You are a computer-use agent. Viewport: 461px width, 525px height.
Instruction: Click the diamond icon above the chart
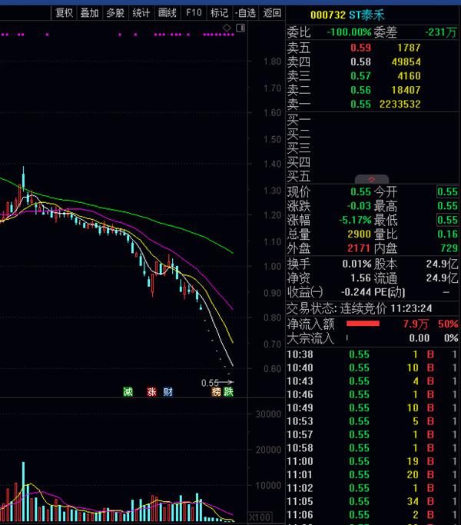coord(227,28)
